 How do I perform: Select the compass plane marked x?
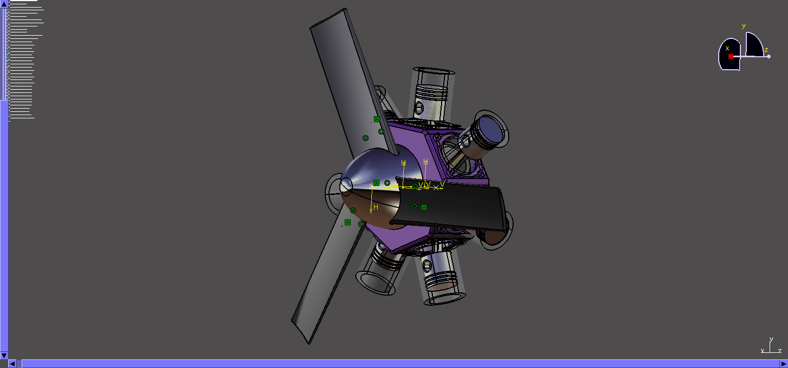coord(730,54)
